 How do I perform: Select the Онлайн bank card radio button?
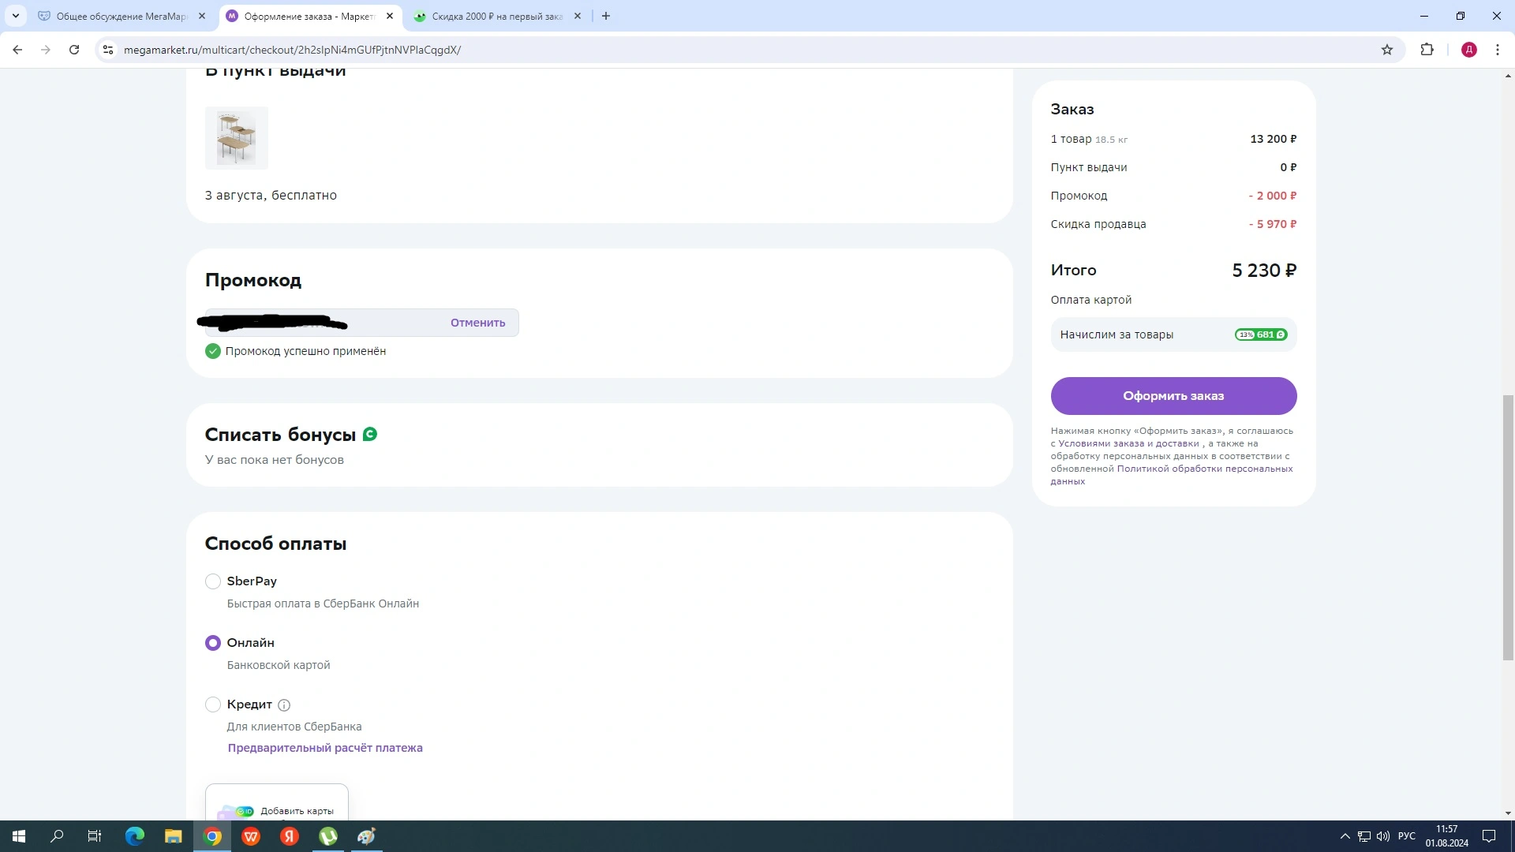(213, 643)
